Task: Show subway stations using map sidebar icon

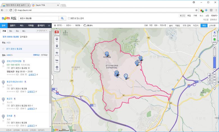Action: click(x=57, y=46)
